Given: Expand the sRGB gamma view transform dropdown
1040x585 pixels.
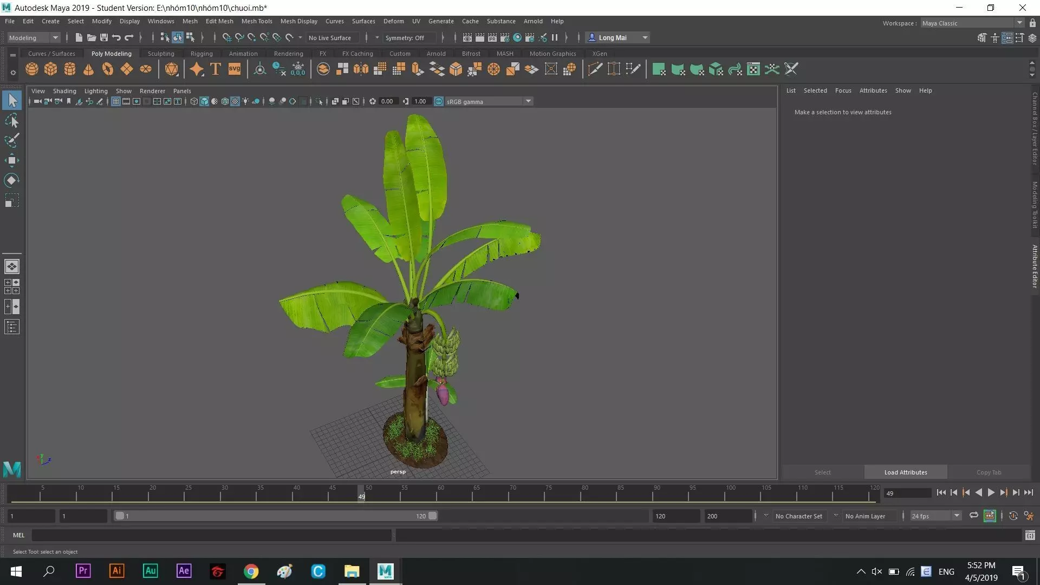Looking at the screenshot, I should [528, 101].
